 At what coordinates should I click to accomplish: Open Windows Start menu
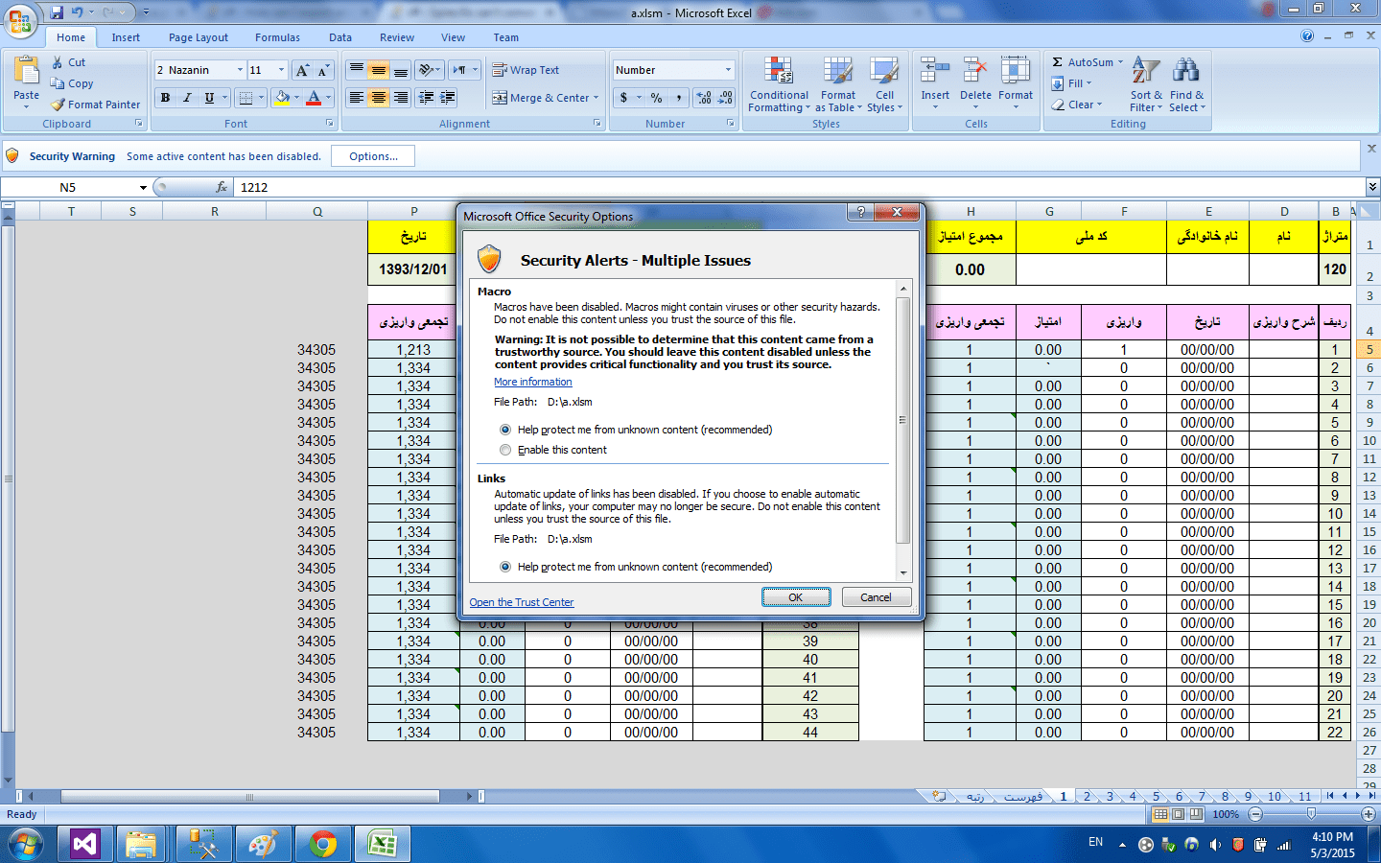coord(25,845)
